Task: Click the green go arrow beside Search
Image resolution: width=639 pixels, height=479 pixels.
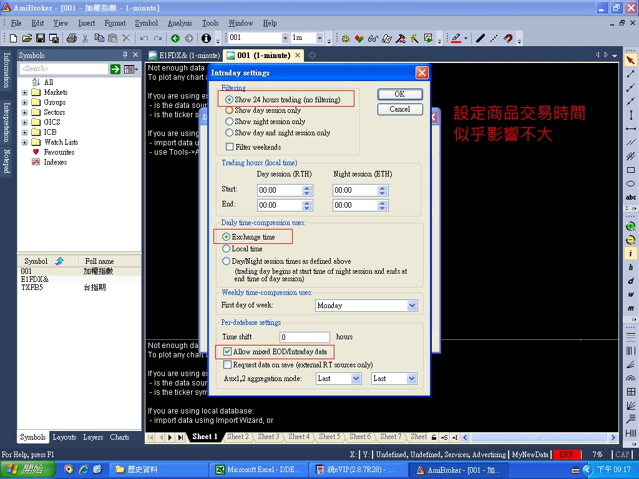Action: 115,69
